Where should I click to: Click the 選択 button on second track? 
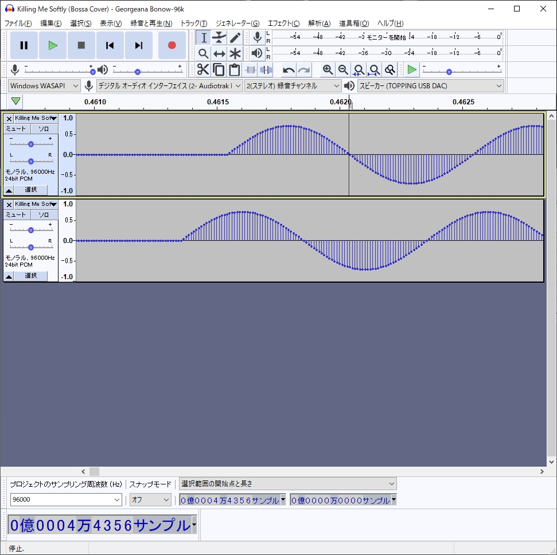(x=30, y=276)
